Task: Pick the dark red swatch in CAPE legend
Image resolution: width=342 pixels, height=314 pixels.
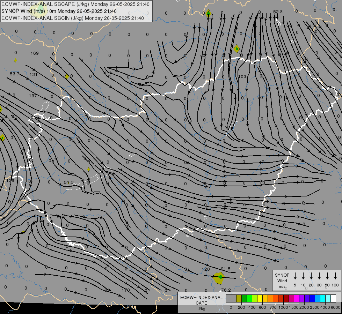Action: (x=286, y=298)
